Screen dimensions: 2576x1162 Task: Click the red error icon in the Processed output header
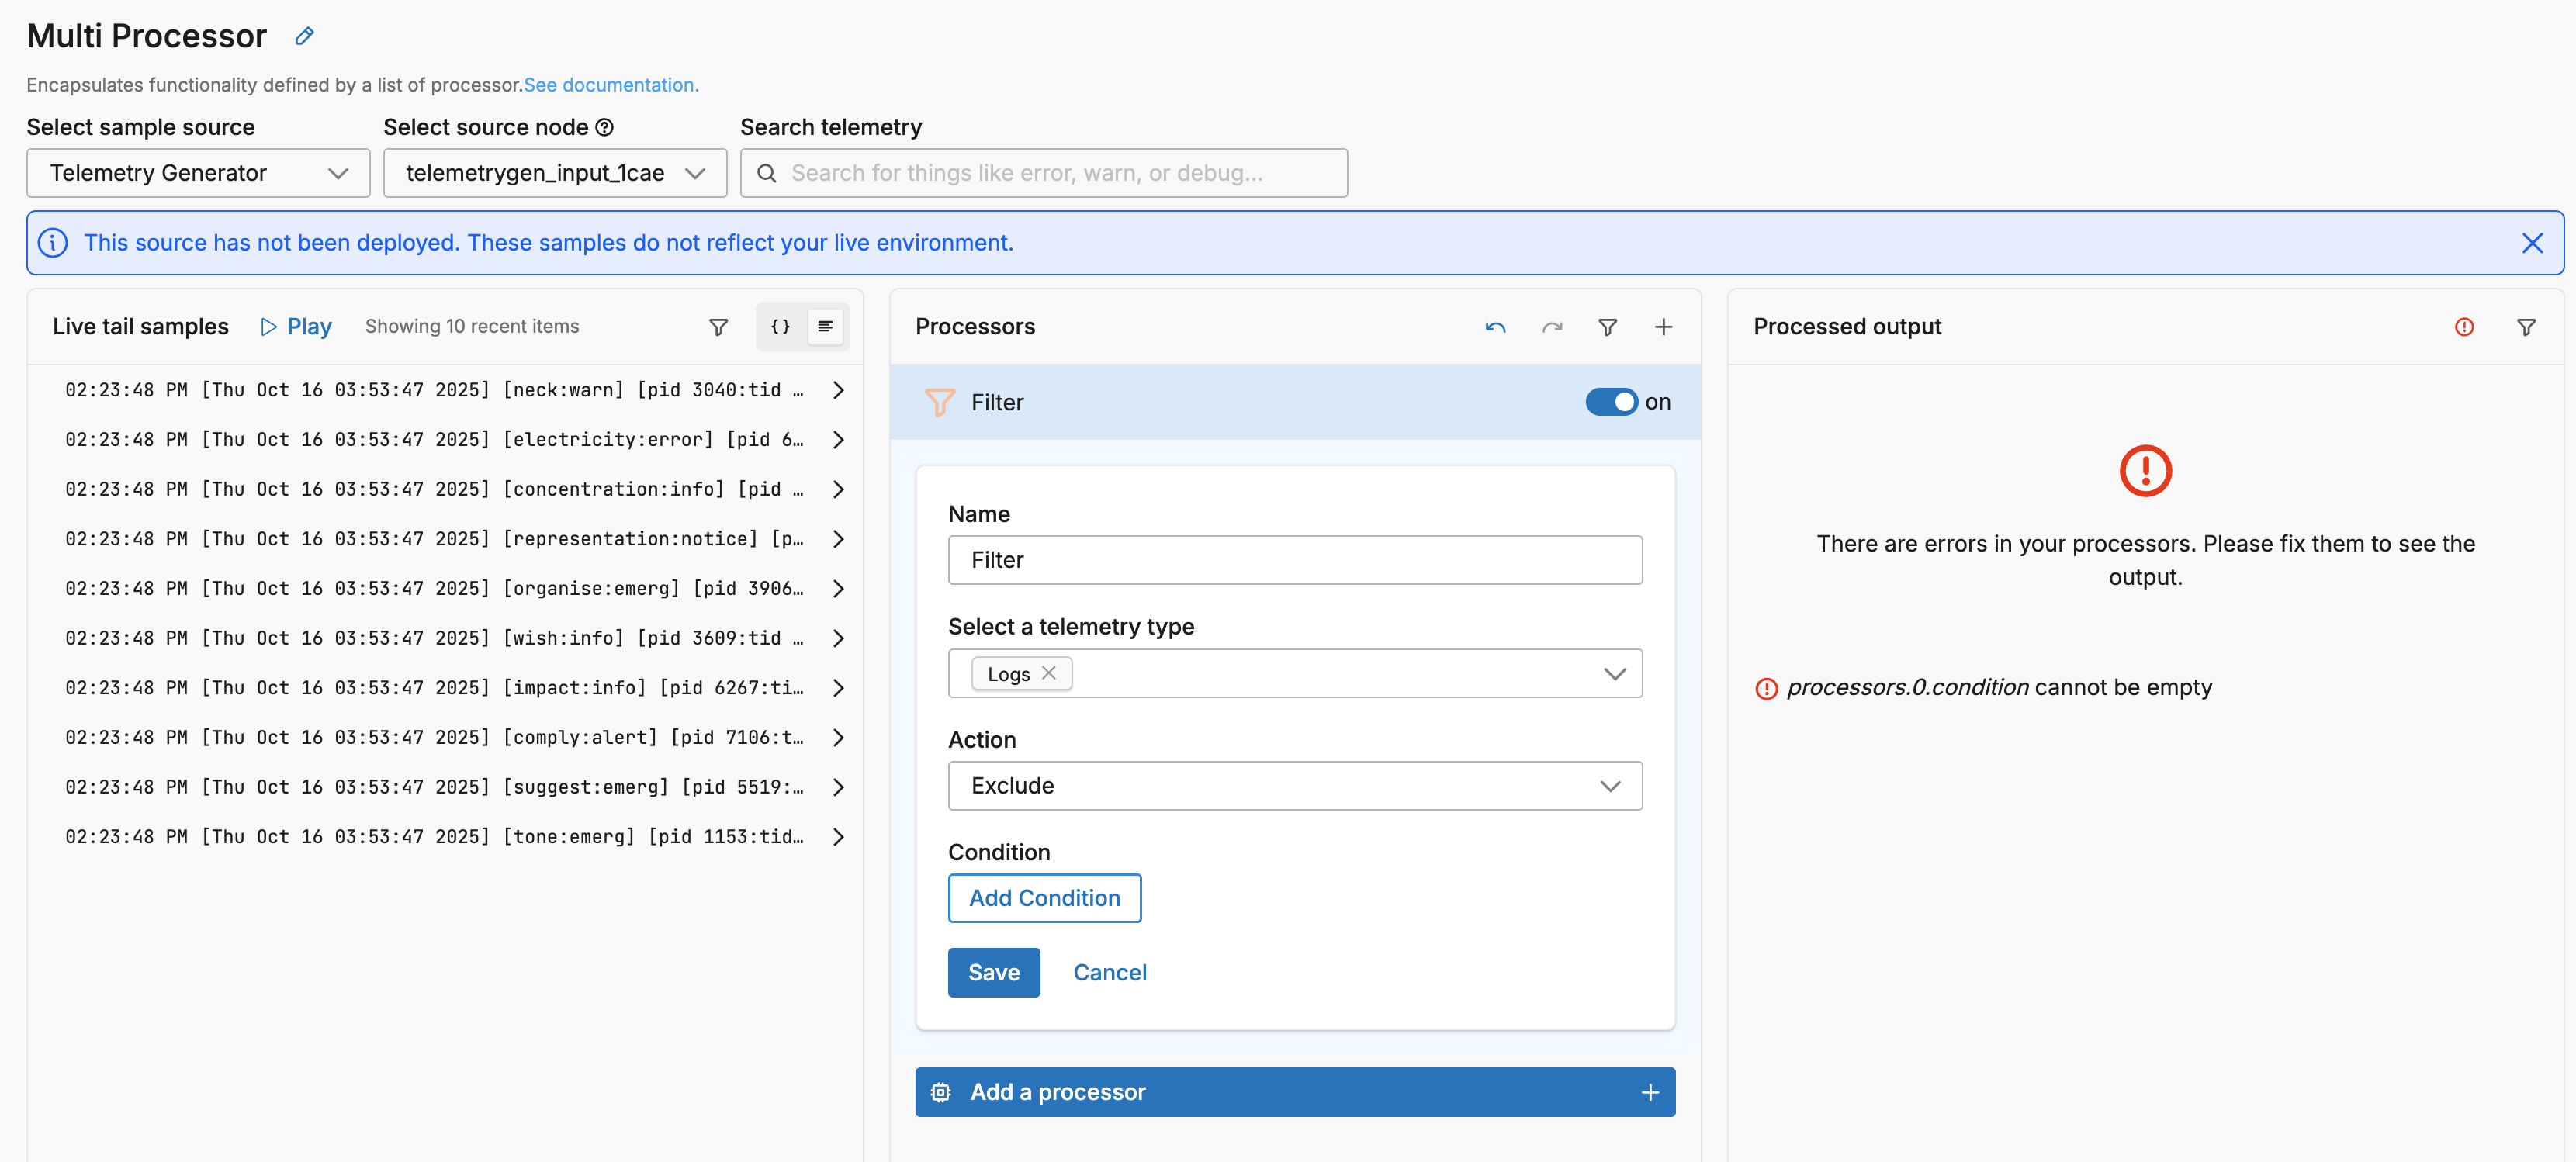tap(2464, 327)
